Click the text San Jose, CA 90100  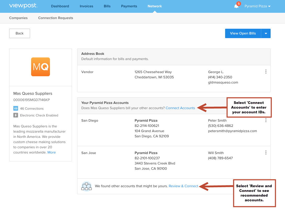[x=151, y=169]
